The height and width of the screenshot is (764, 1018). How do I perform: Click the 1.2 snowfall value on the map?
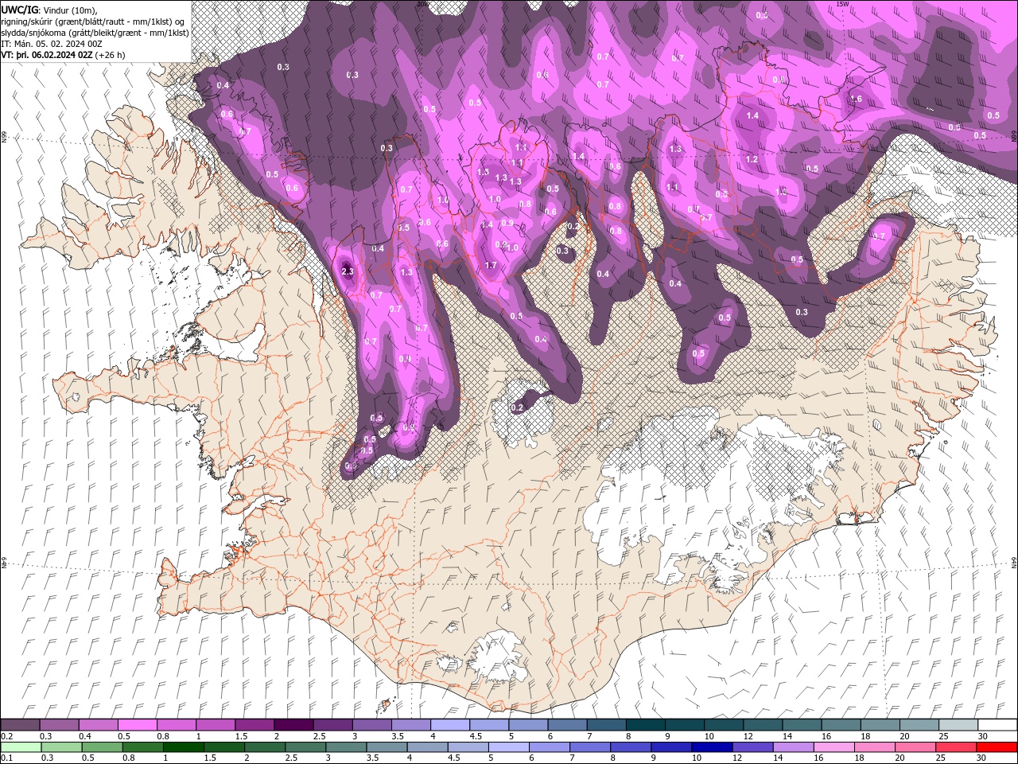[752, 159]
